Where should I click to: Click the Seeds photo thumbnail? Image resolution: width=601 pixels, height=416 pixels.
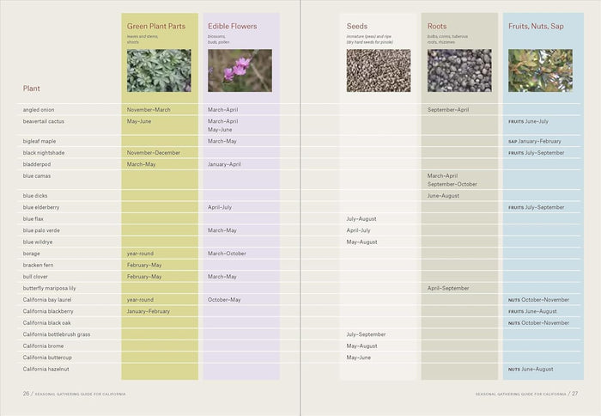coord(379,70)
